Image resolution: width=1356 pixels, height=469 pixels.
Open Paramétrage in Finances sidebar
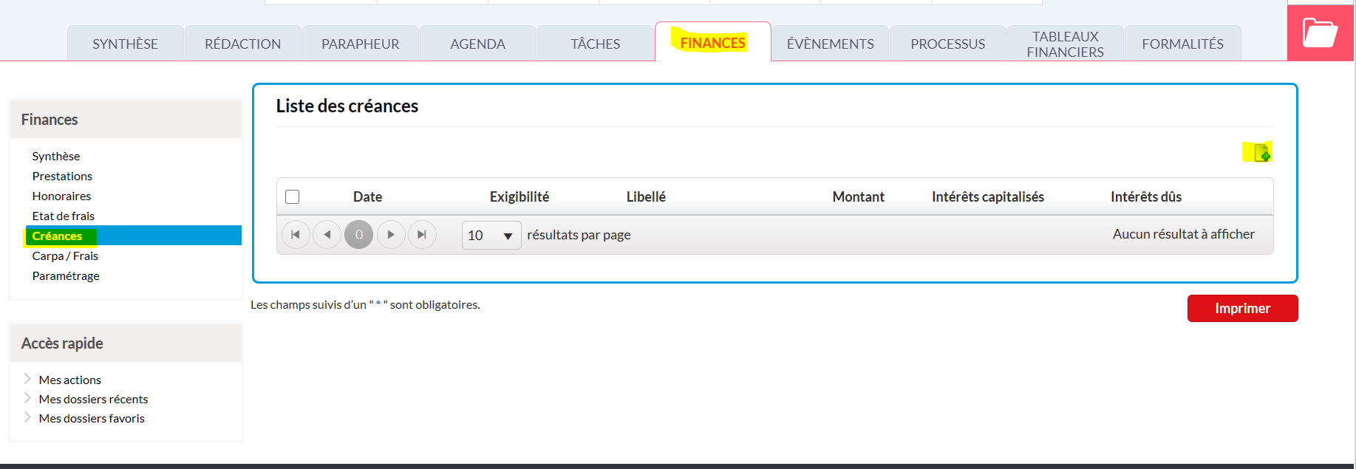[66, 275]
